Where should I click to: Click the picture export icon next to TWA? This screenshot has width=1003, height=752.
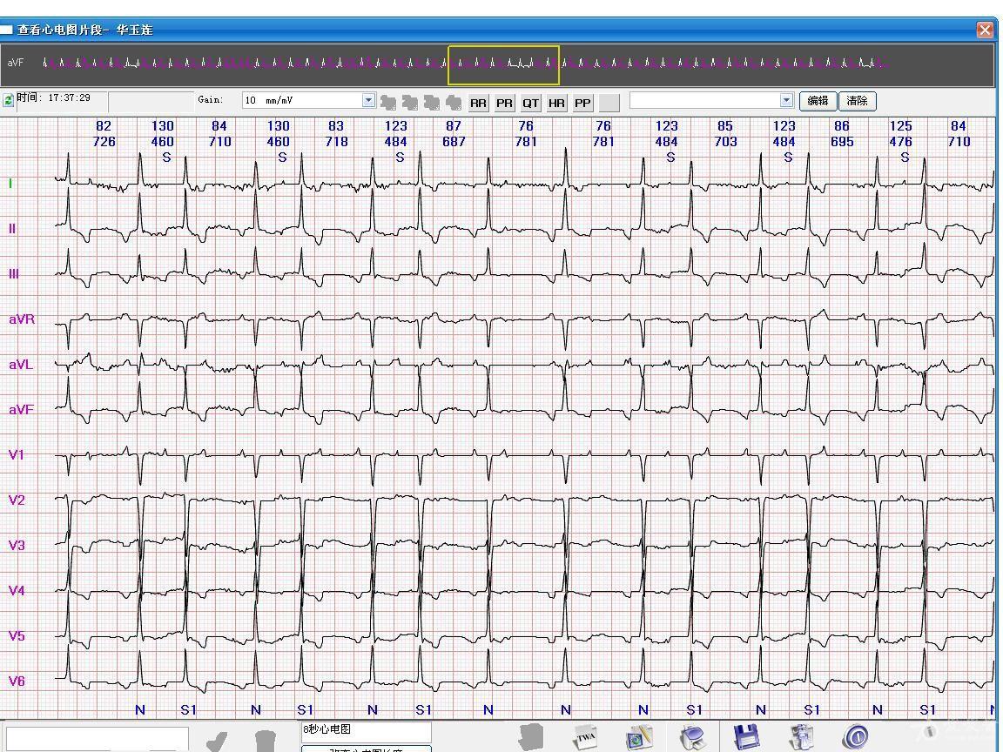tap(639, 737)
